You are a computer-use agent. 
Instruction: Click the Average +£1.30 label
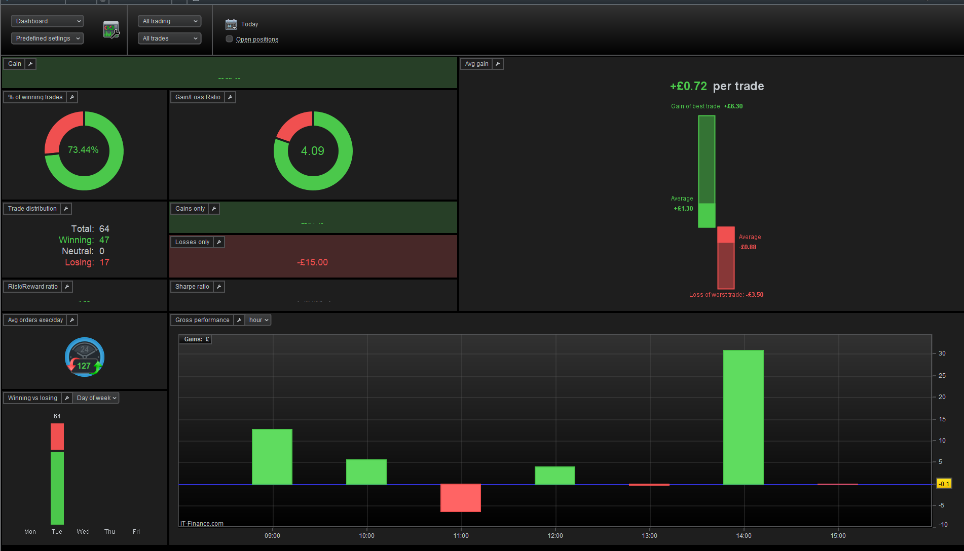click(x=683, y=204)
